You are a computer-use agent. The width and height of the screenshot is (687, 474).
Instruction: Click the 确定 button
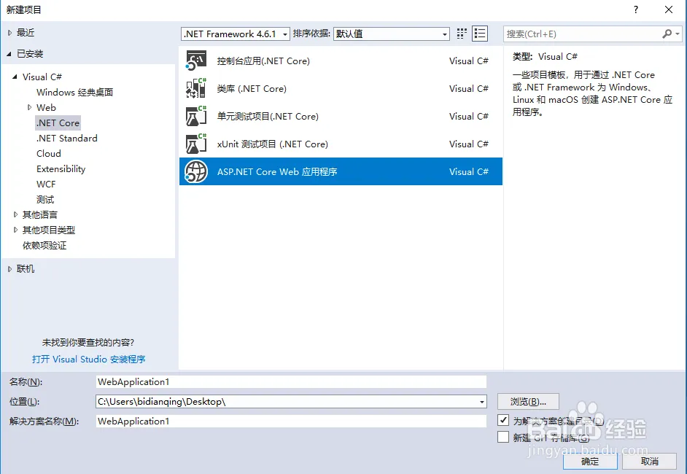[x=590, y=462]
